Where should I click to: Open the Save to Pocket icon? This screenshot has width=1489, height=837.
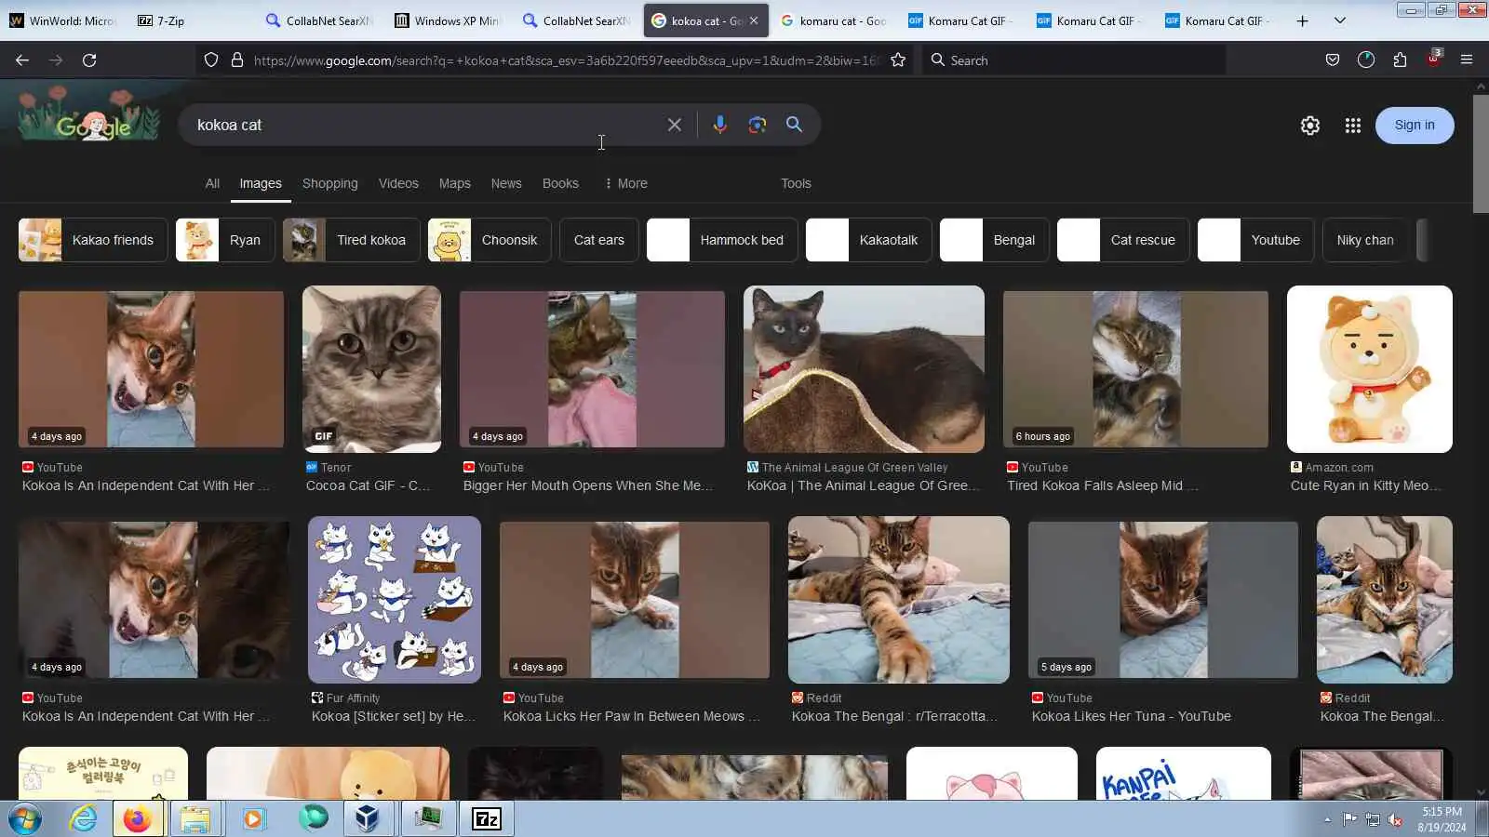[x=1333, y=60]
